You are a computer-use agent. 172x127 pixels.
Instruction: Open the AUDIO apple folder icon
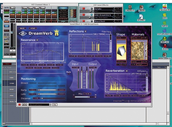point(165,15)
